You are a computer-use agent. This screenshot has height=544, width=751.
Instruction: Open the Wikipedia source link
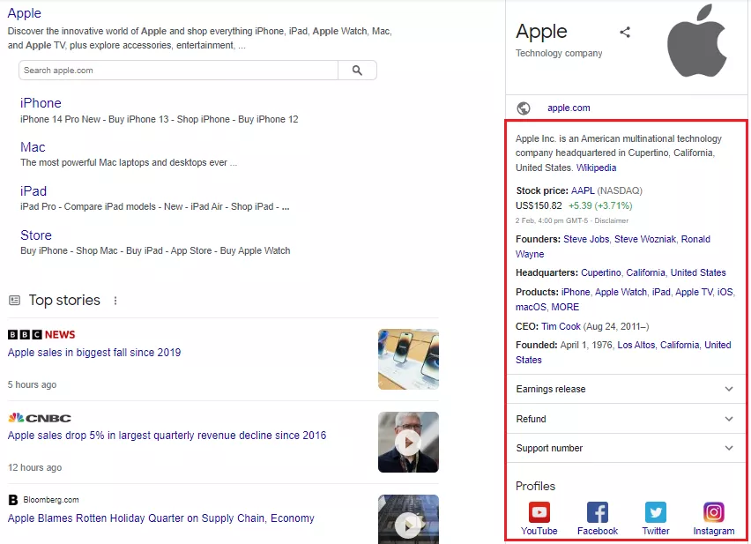coord(596,168)
